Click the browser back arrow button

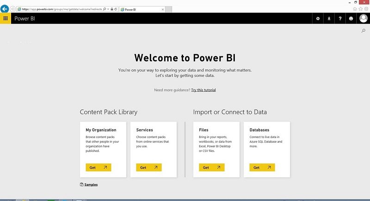[x=5, y=9]
